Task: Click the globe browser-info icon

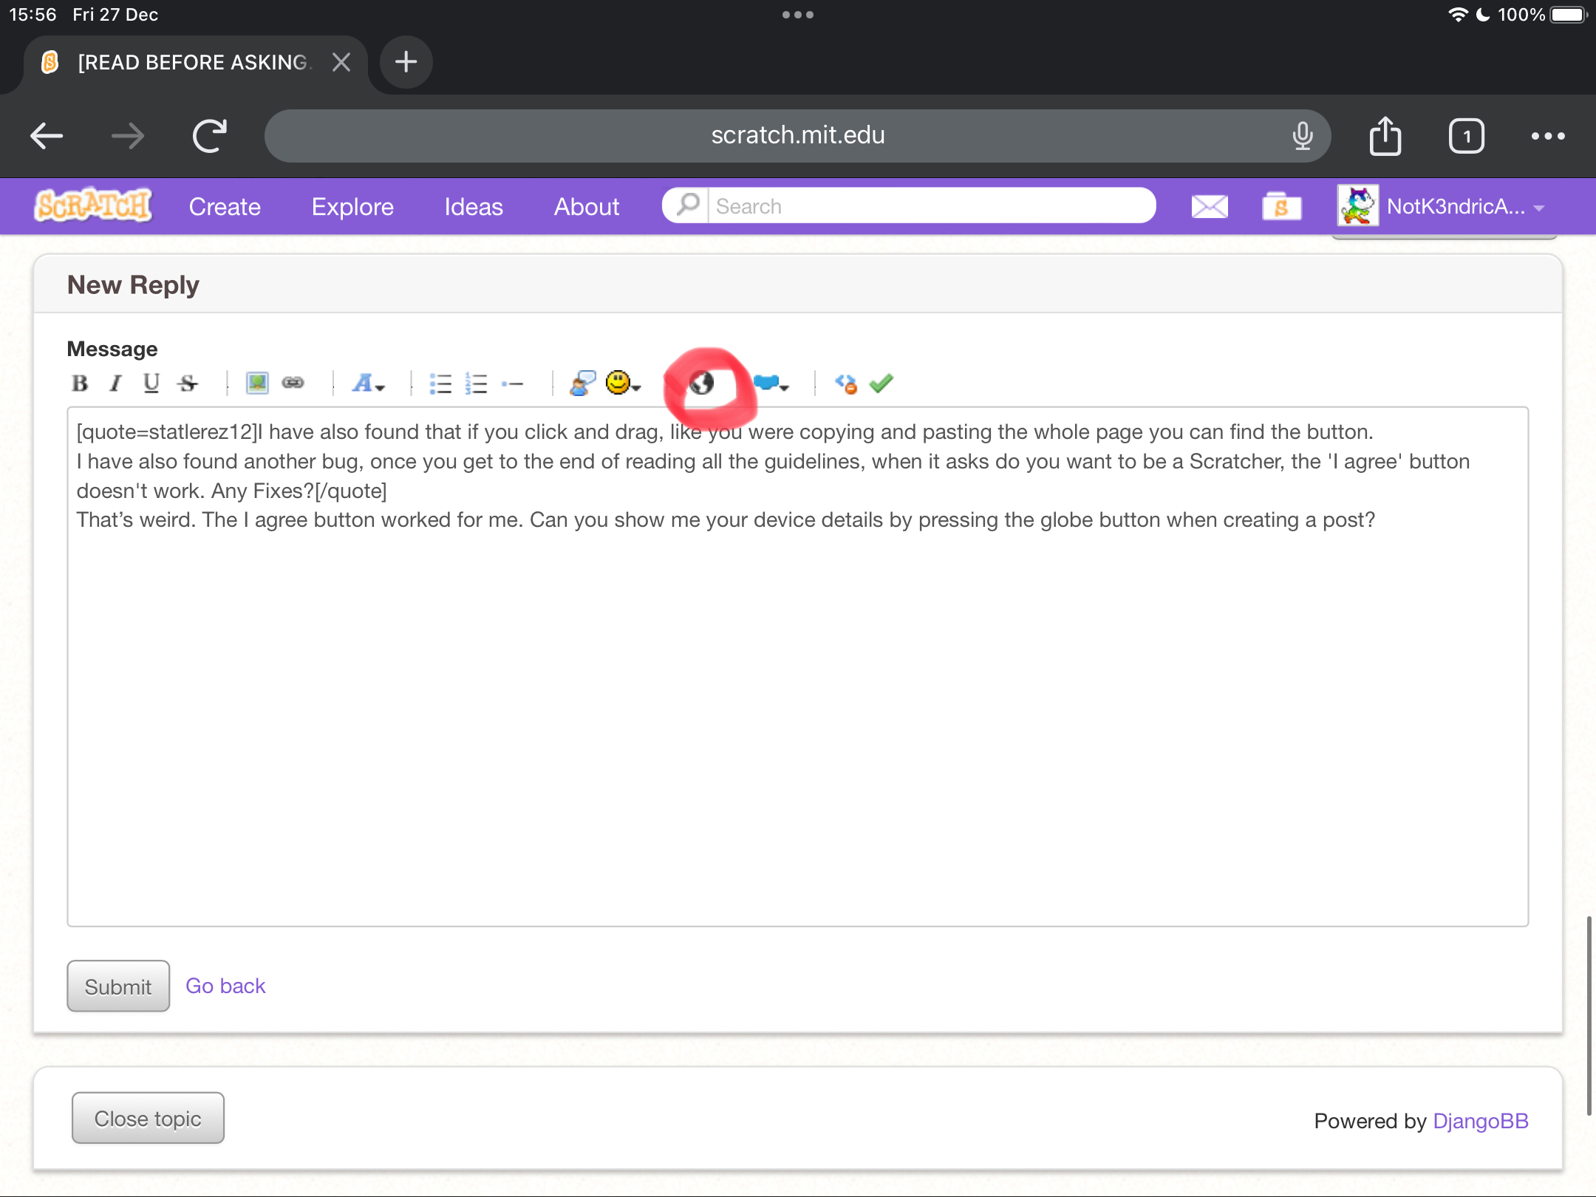Action: [x=701, y=383]
